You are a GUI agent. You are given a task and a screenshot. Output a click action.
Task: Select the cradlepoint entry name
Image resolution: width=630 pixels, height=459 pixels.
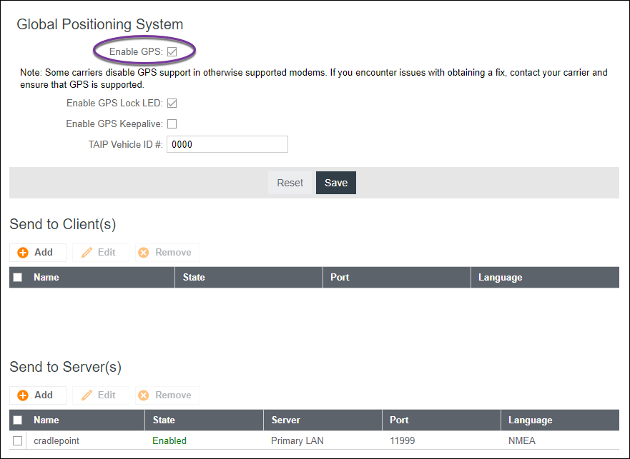pyautogui.click(x=56, y=441)
